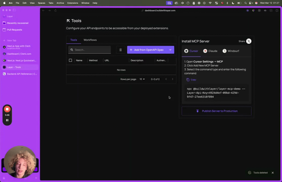Sort by the URL column header
The height and width of the screenshot is (182, 282).
(x=107, y=60)
